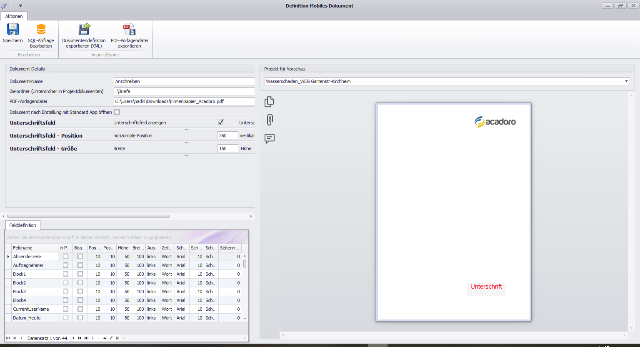
Task: Open the attachments paperclip icon
Action: click(x=270, y=119)
